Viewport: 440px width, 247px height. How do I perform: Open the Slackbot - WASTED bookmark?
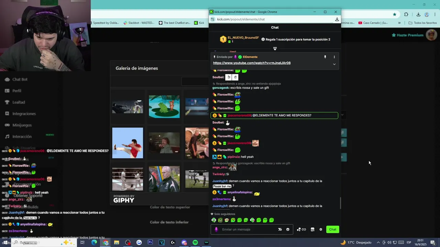(x=139, y=23)
